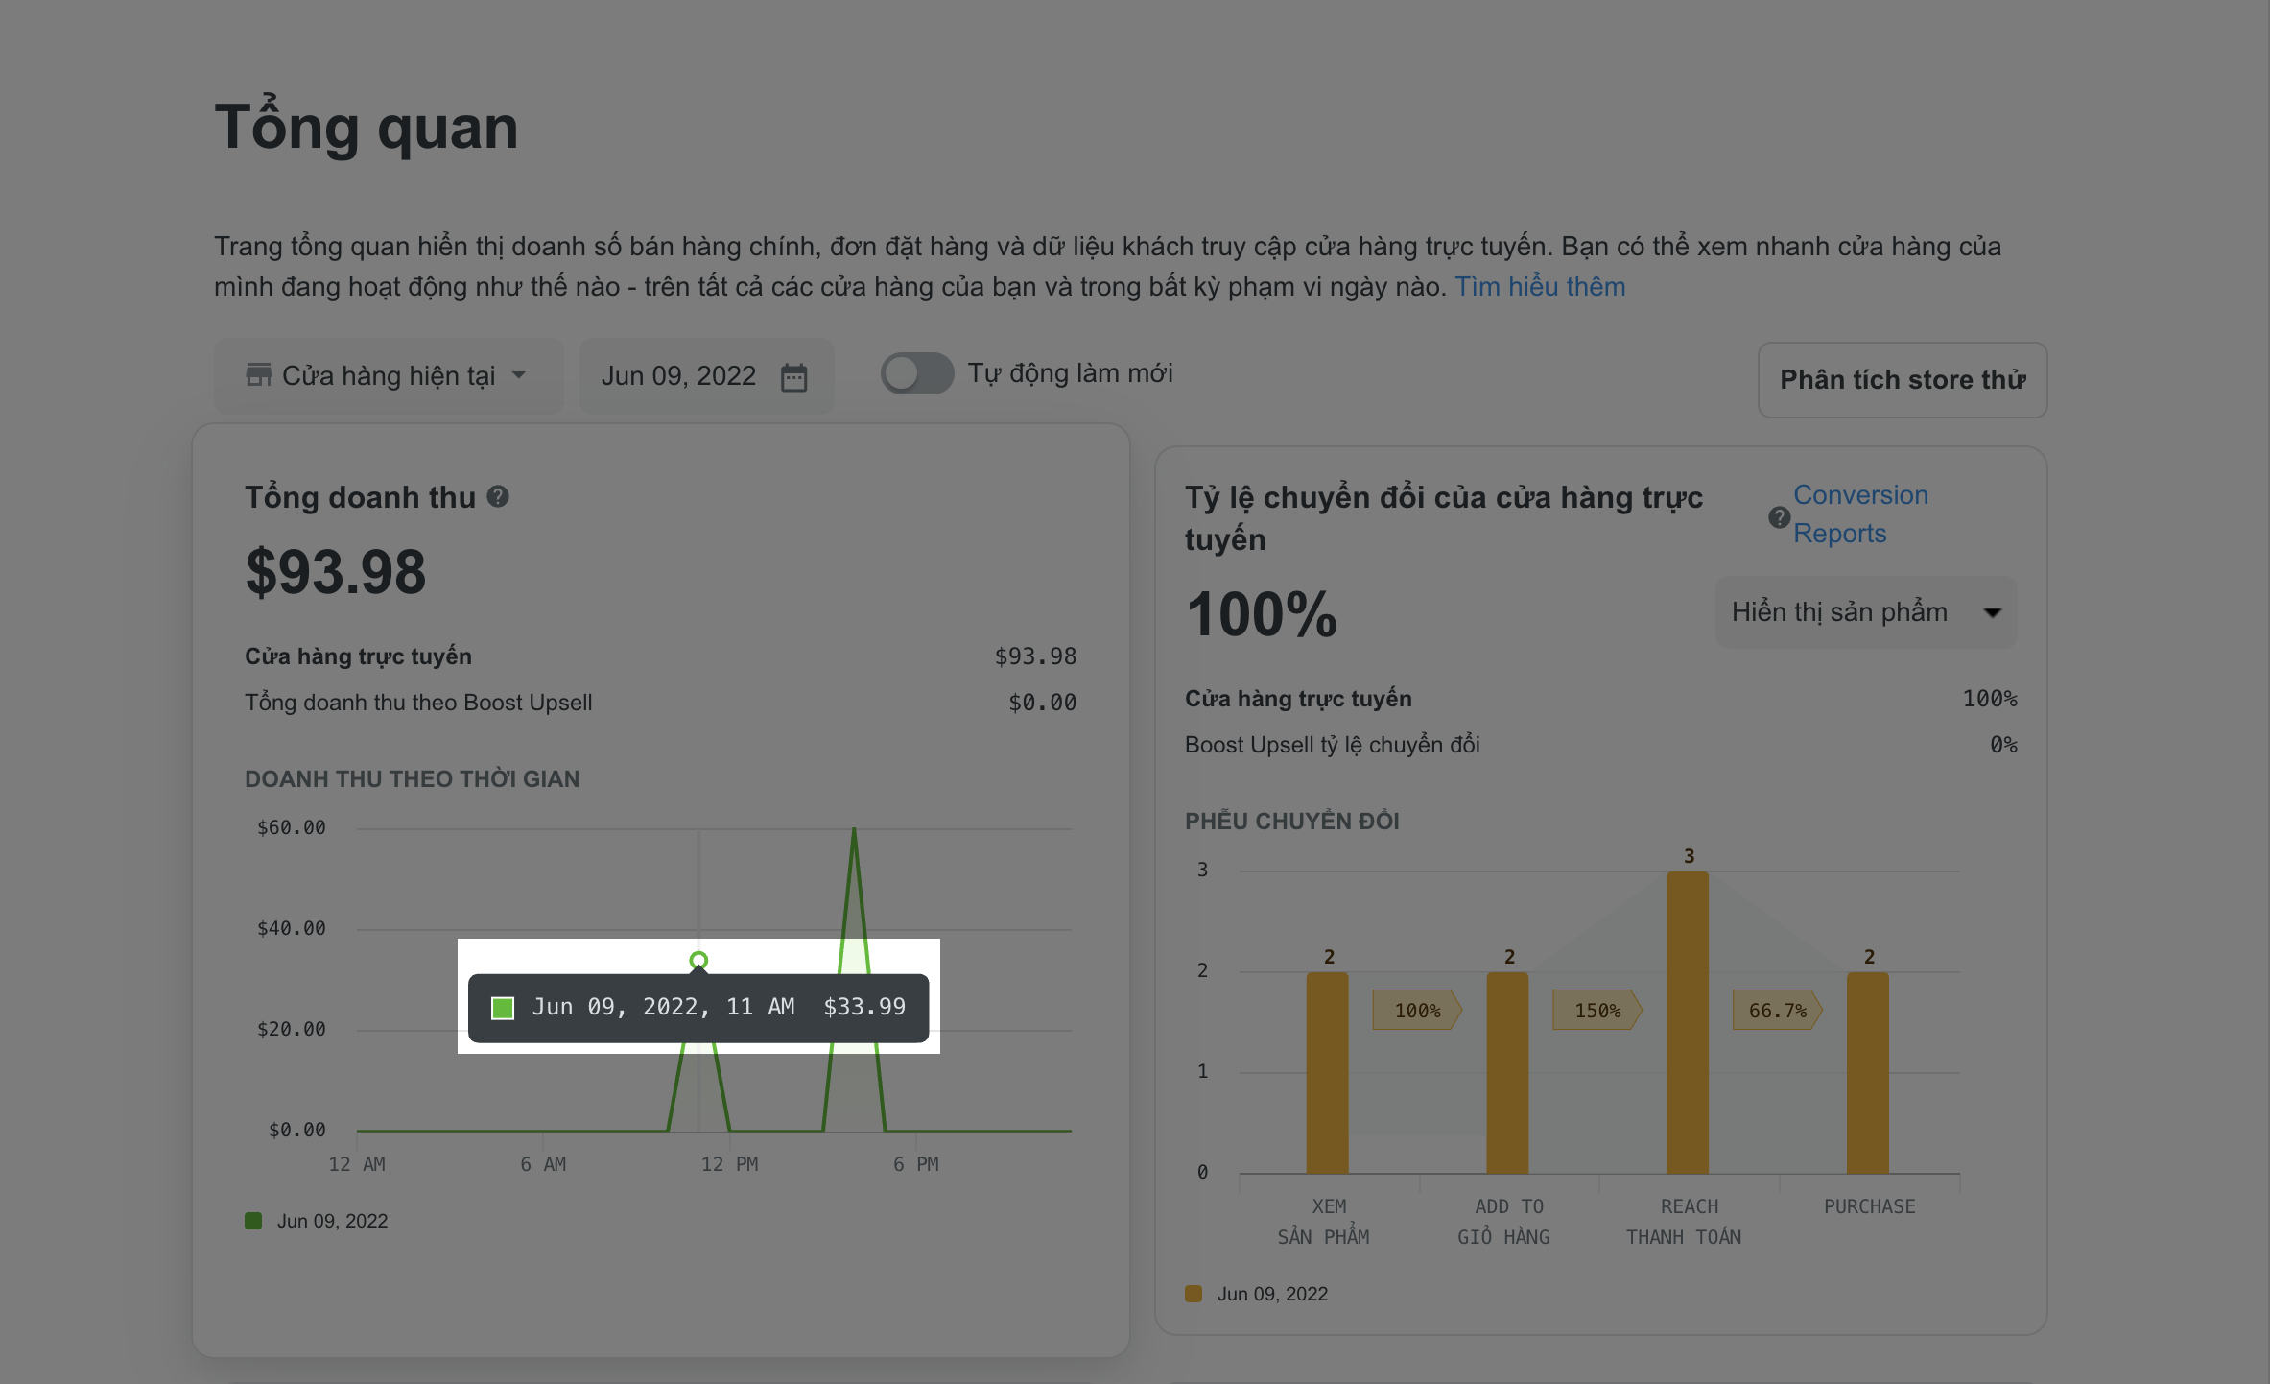This screenshot has height=1384, width=2270.
Task: Expand the Hiển thị sản phẩm dropdown
Action: point(1865,611)
